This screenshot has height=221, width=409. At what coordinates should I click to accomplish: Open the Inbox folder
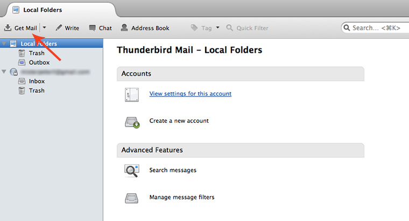37,81
